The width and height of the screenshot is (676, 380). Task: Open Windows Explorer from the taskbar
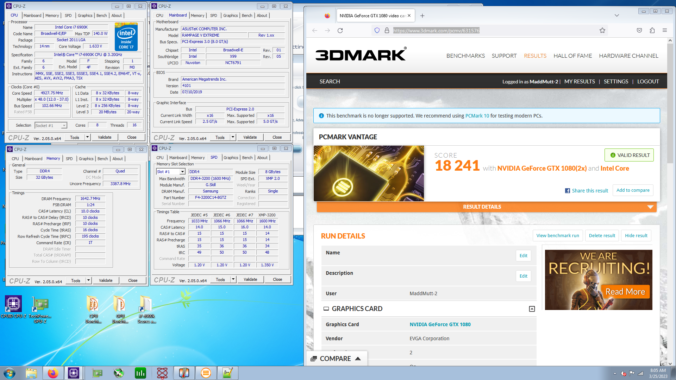click(x=31, y=373)
